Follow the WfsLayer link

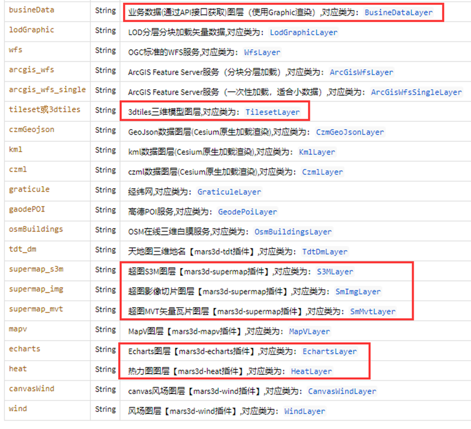coord(262,52)
